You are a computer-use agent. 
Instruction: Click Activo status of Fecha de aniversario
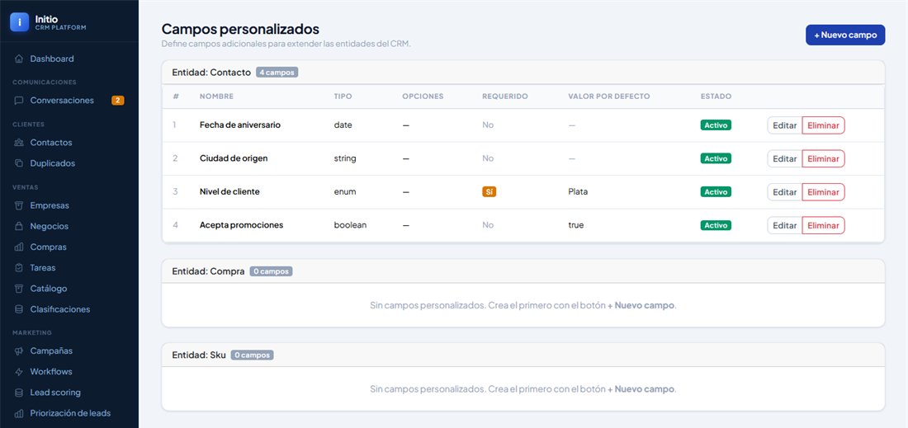tap(716, 125)
